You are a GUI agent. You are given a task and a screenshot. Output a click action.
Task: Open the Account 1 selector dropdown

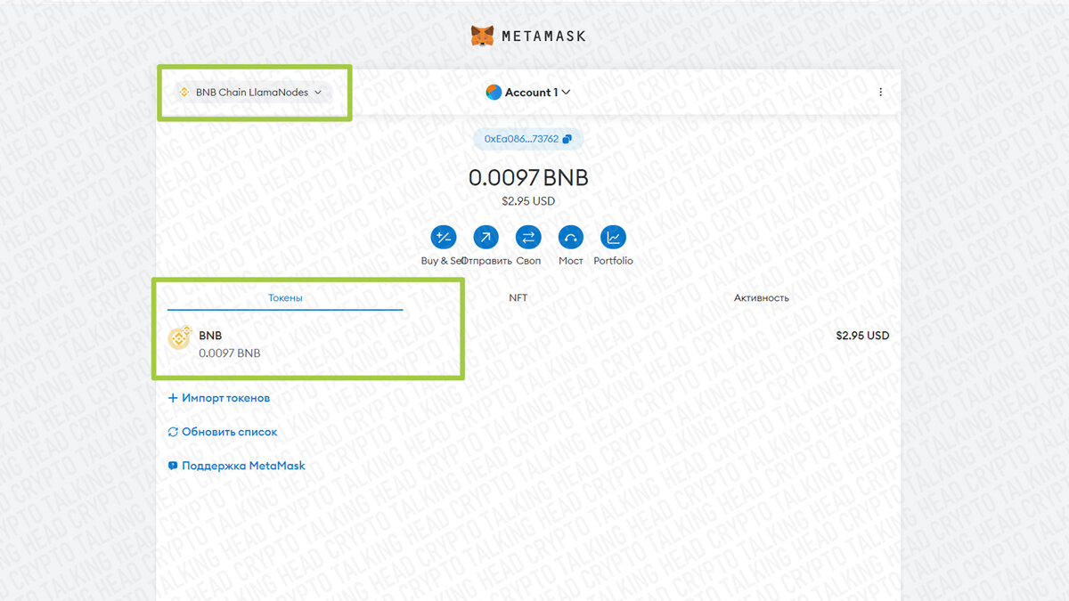[528, 92]
